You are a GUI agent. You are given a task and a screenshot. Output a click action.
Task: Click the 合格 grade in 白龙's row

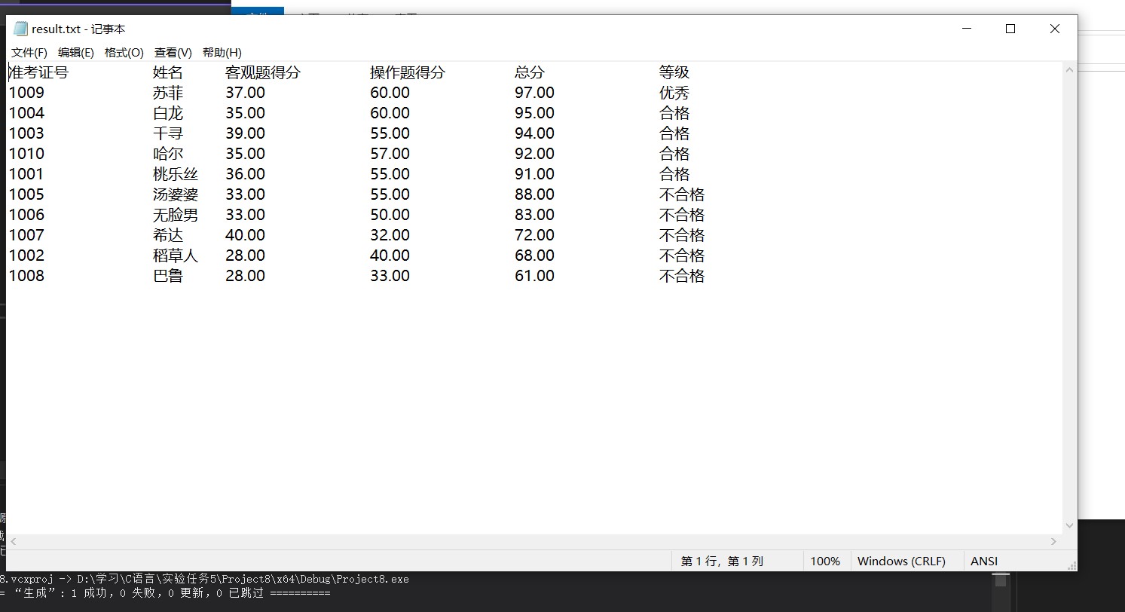pos(674,113)
